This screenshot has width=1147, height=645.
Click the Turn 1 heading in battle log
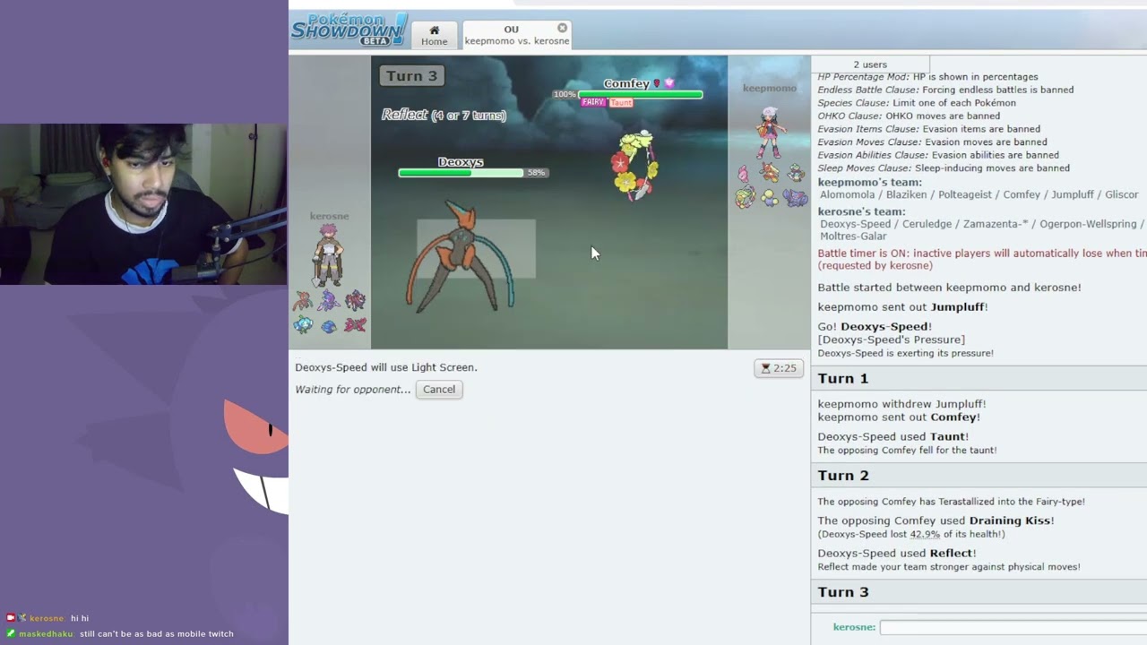(842, 378)
